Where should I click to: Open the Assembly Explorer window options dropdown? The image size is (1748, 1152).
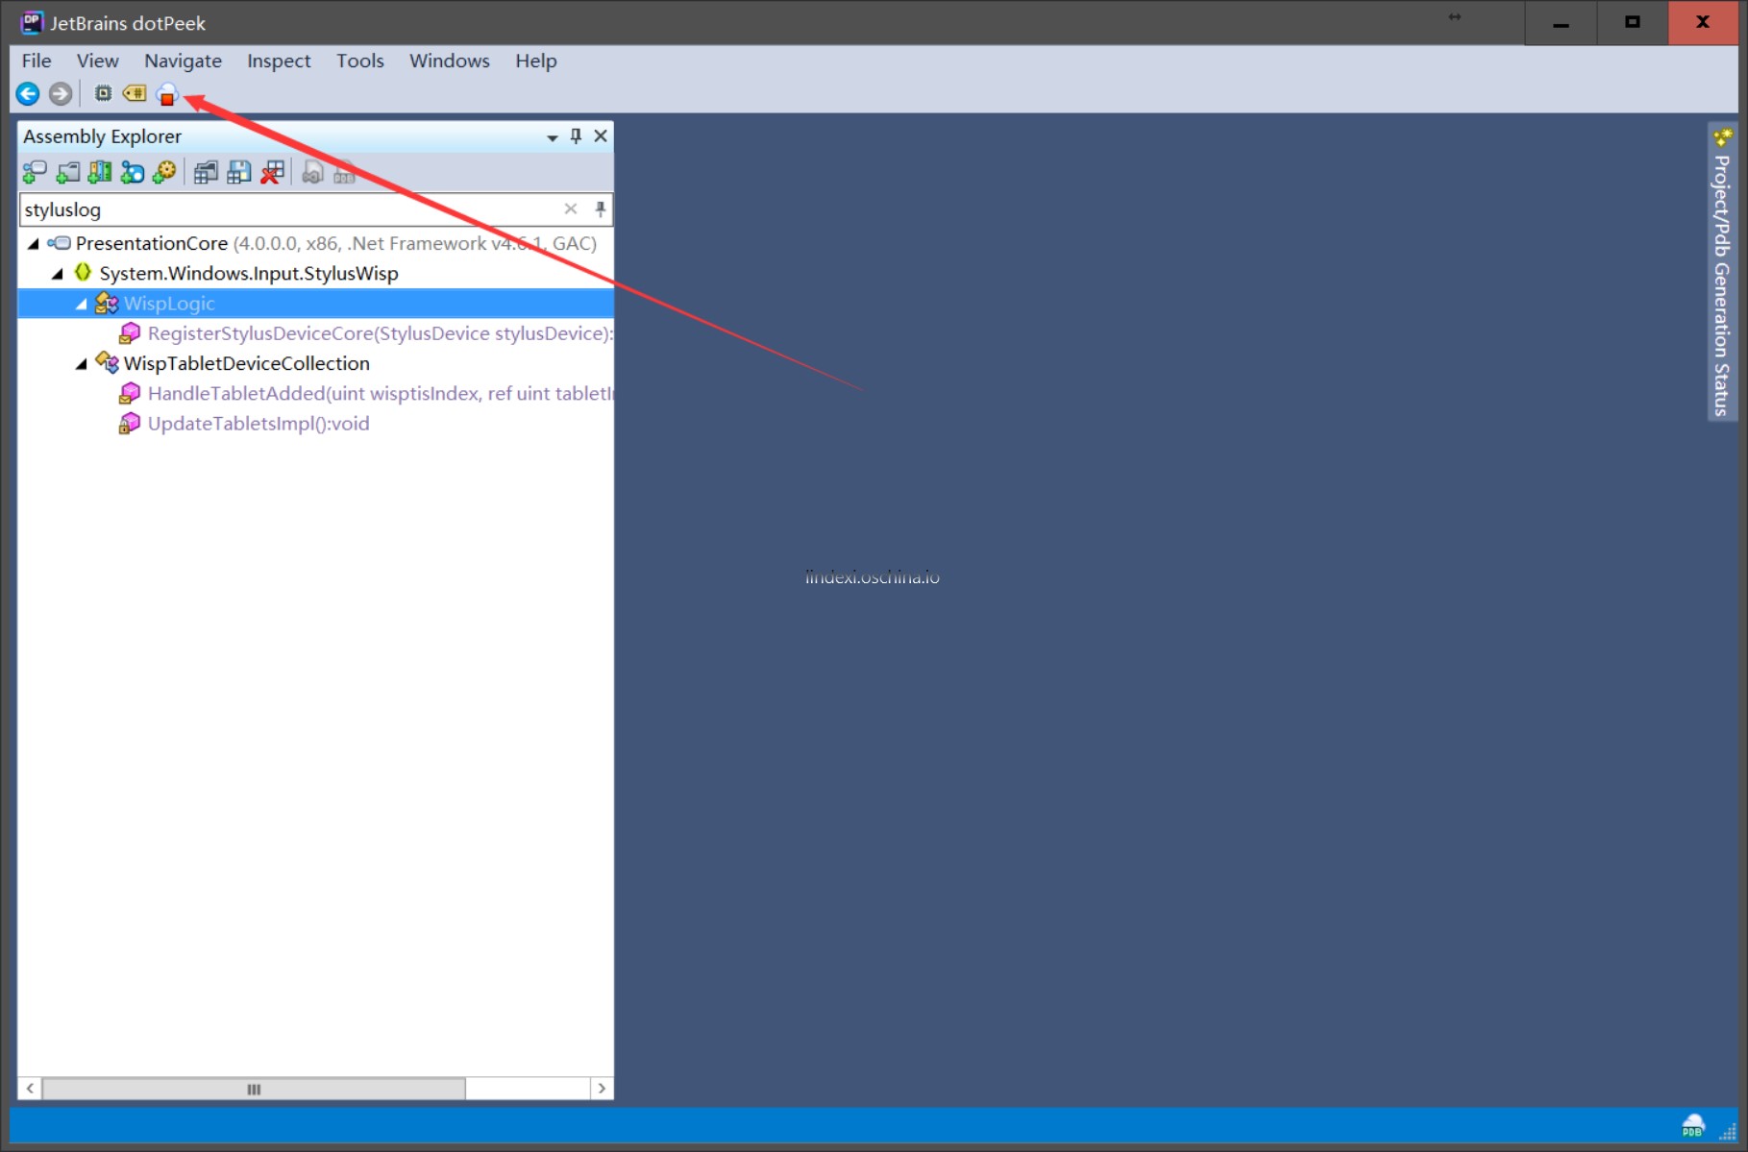click(x=553, y=137)
